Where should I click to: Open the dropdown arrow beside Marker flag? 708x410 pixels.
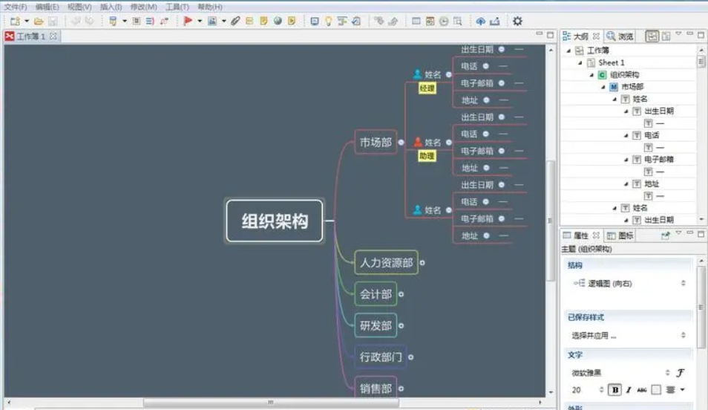[200, 22]
